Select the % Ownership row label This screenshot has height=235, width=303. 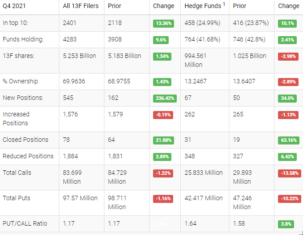pos(21,81)
